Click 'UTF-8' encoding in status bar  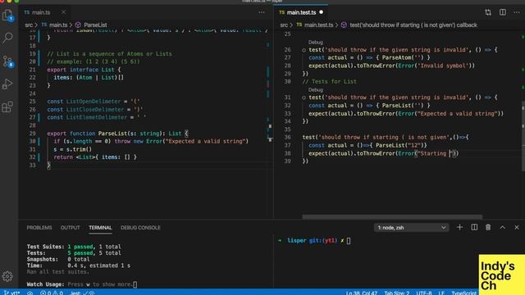click(x=424, y=293)
